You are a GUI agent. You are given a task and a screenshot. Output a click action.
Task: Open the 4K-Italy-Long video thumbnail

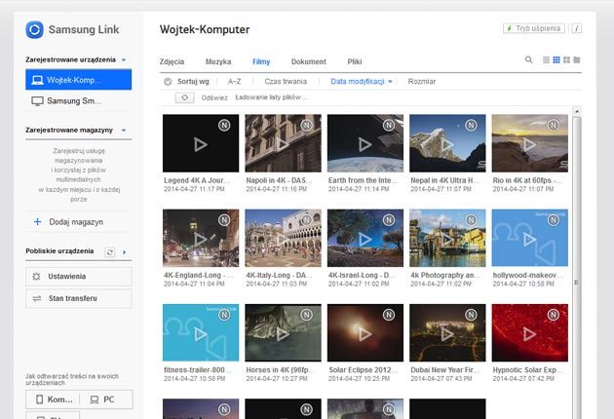click(x=283, y=238)
